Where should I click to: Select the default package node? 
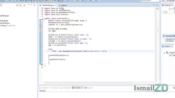(x=4, y=21)
